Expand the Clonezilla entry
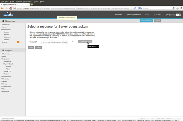 [x=3, y=61]
